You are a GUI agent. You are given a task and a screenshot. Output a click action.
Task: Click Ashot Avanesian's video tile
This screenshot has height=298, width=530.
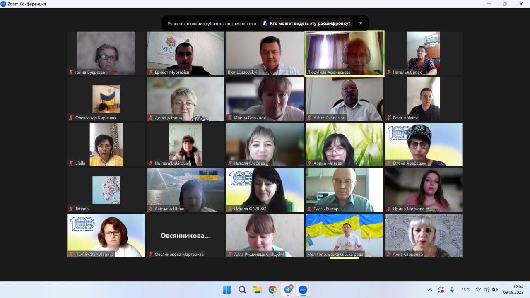coord(344,99)
